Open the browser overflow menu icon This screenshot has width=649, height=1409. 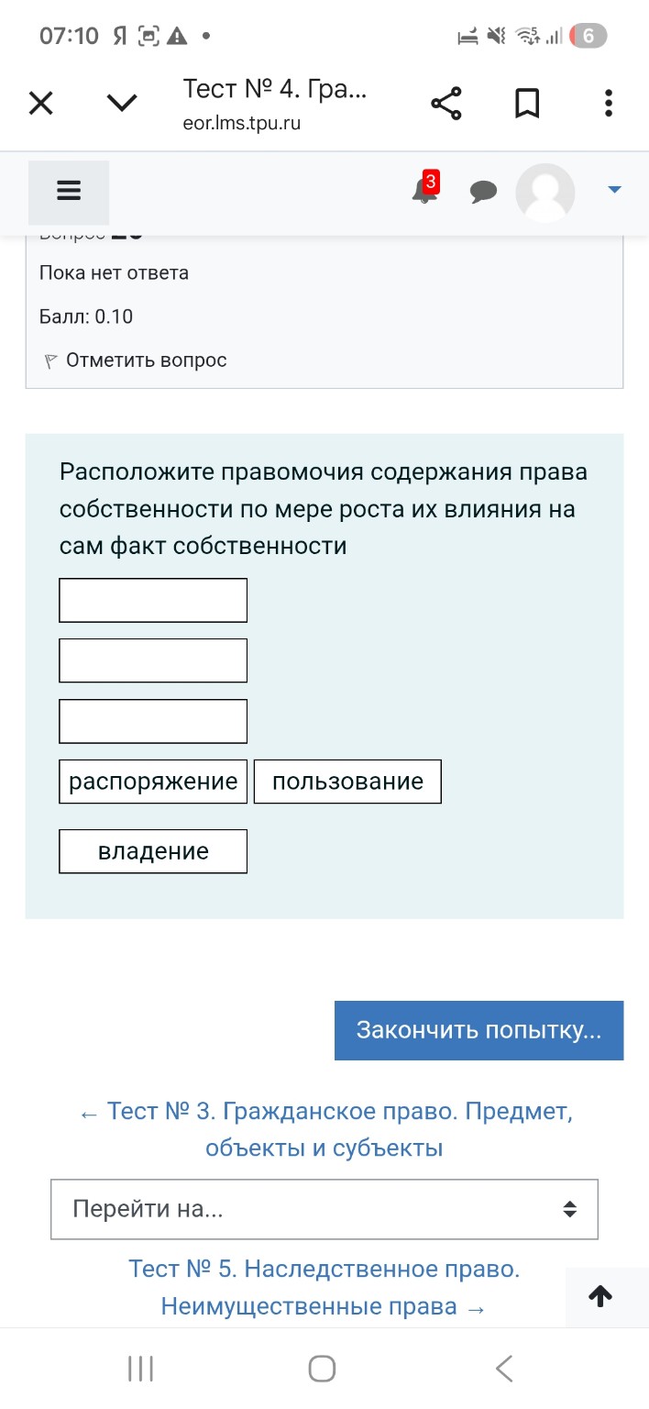click(608, 103)
